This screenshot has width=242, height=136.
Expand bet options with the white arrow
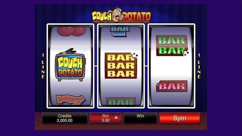coord(116,118)
